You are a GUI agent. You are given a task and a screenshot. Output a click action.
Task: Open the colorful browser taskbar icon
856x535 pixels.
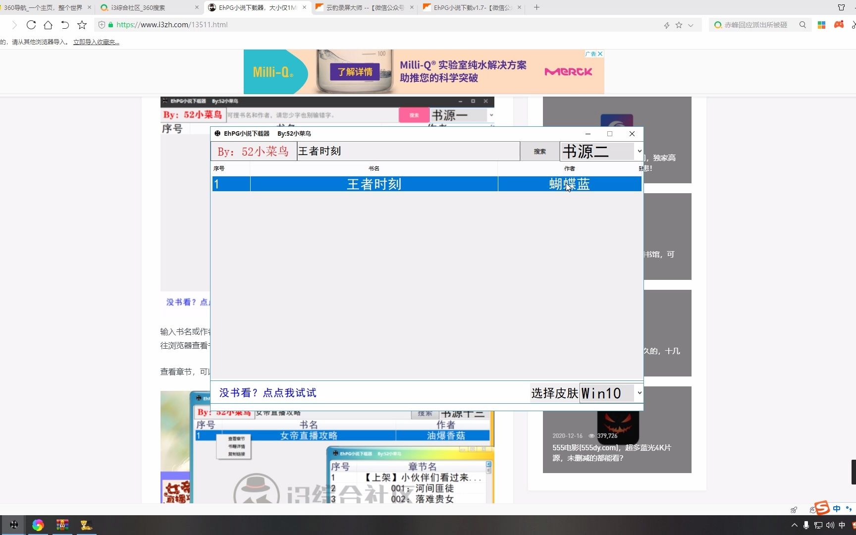(38, 525)
